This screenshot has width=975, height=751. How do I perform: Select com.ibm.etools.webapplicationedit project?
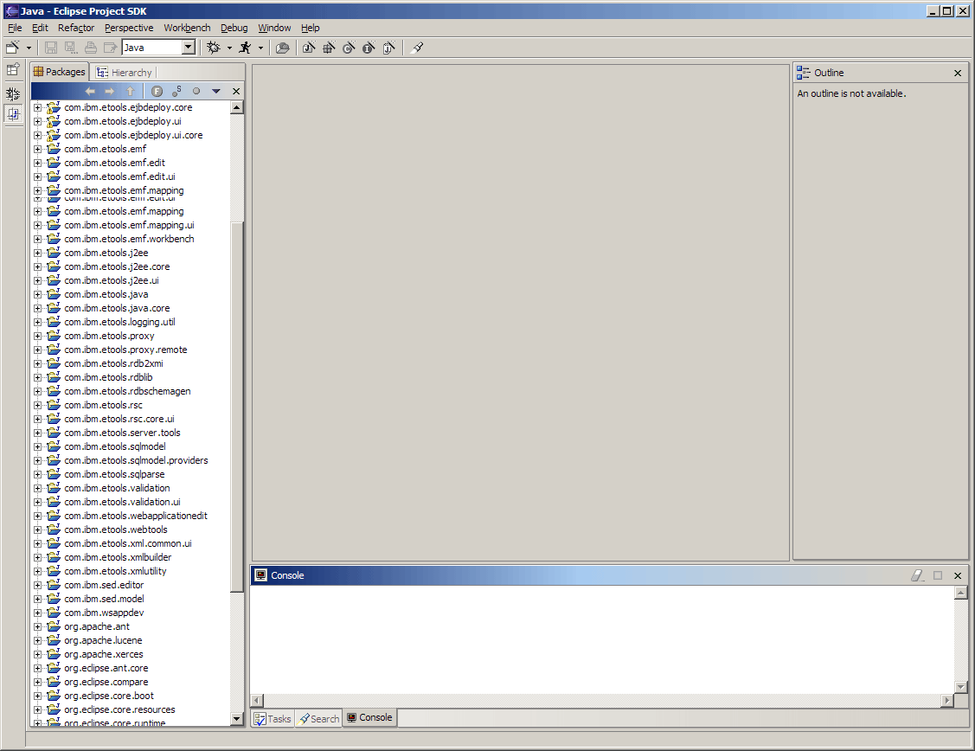click(x=136, y=516)
